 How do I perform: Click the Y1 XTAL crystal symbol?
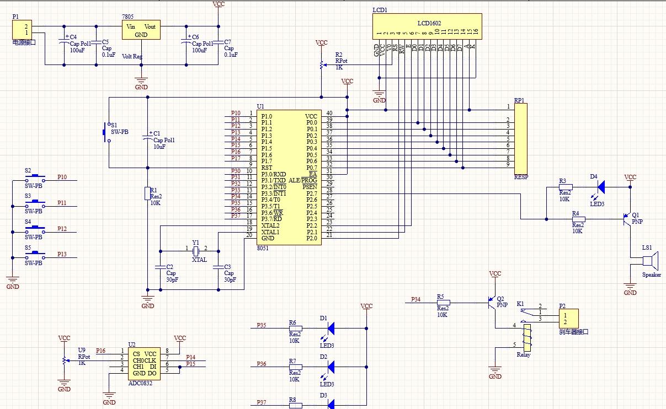[x=195, y=251]
